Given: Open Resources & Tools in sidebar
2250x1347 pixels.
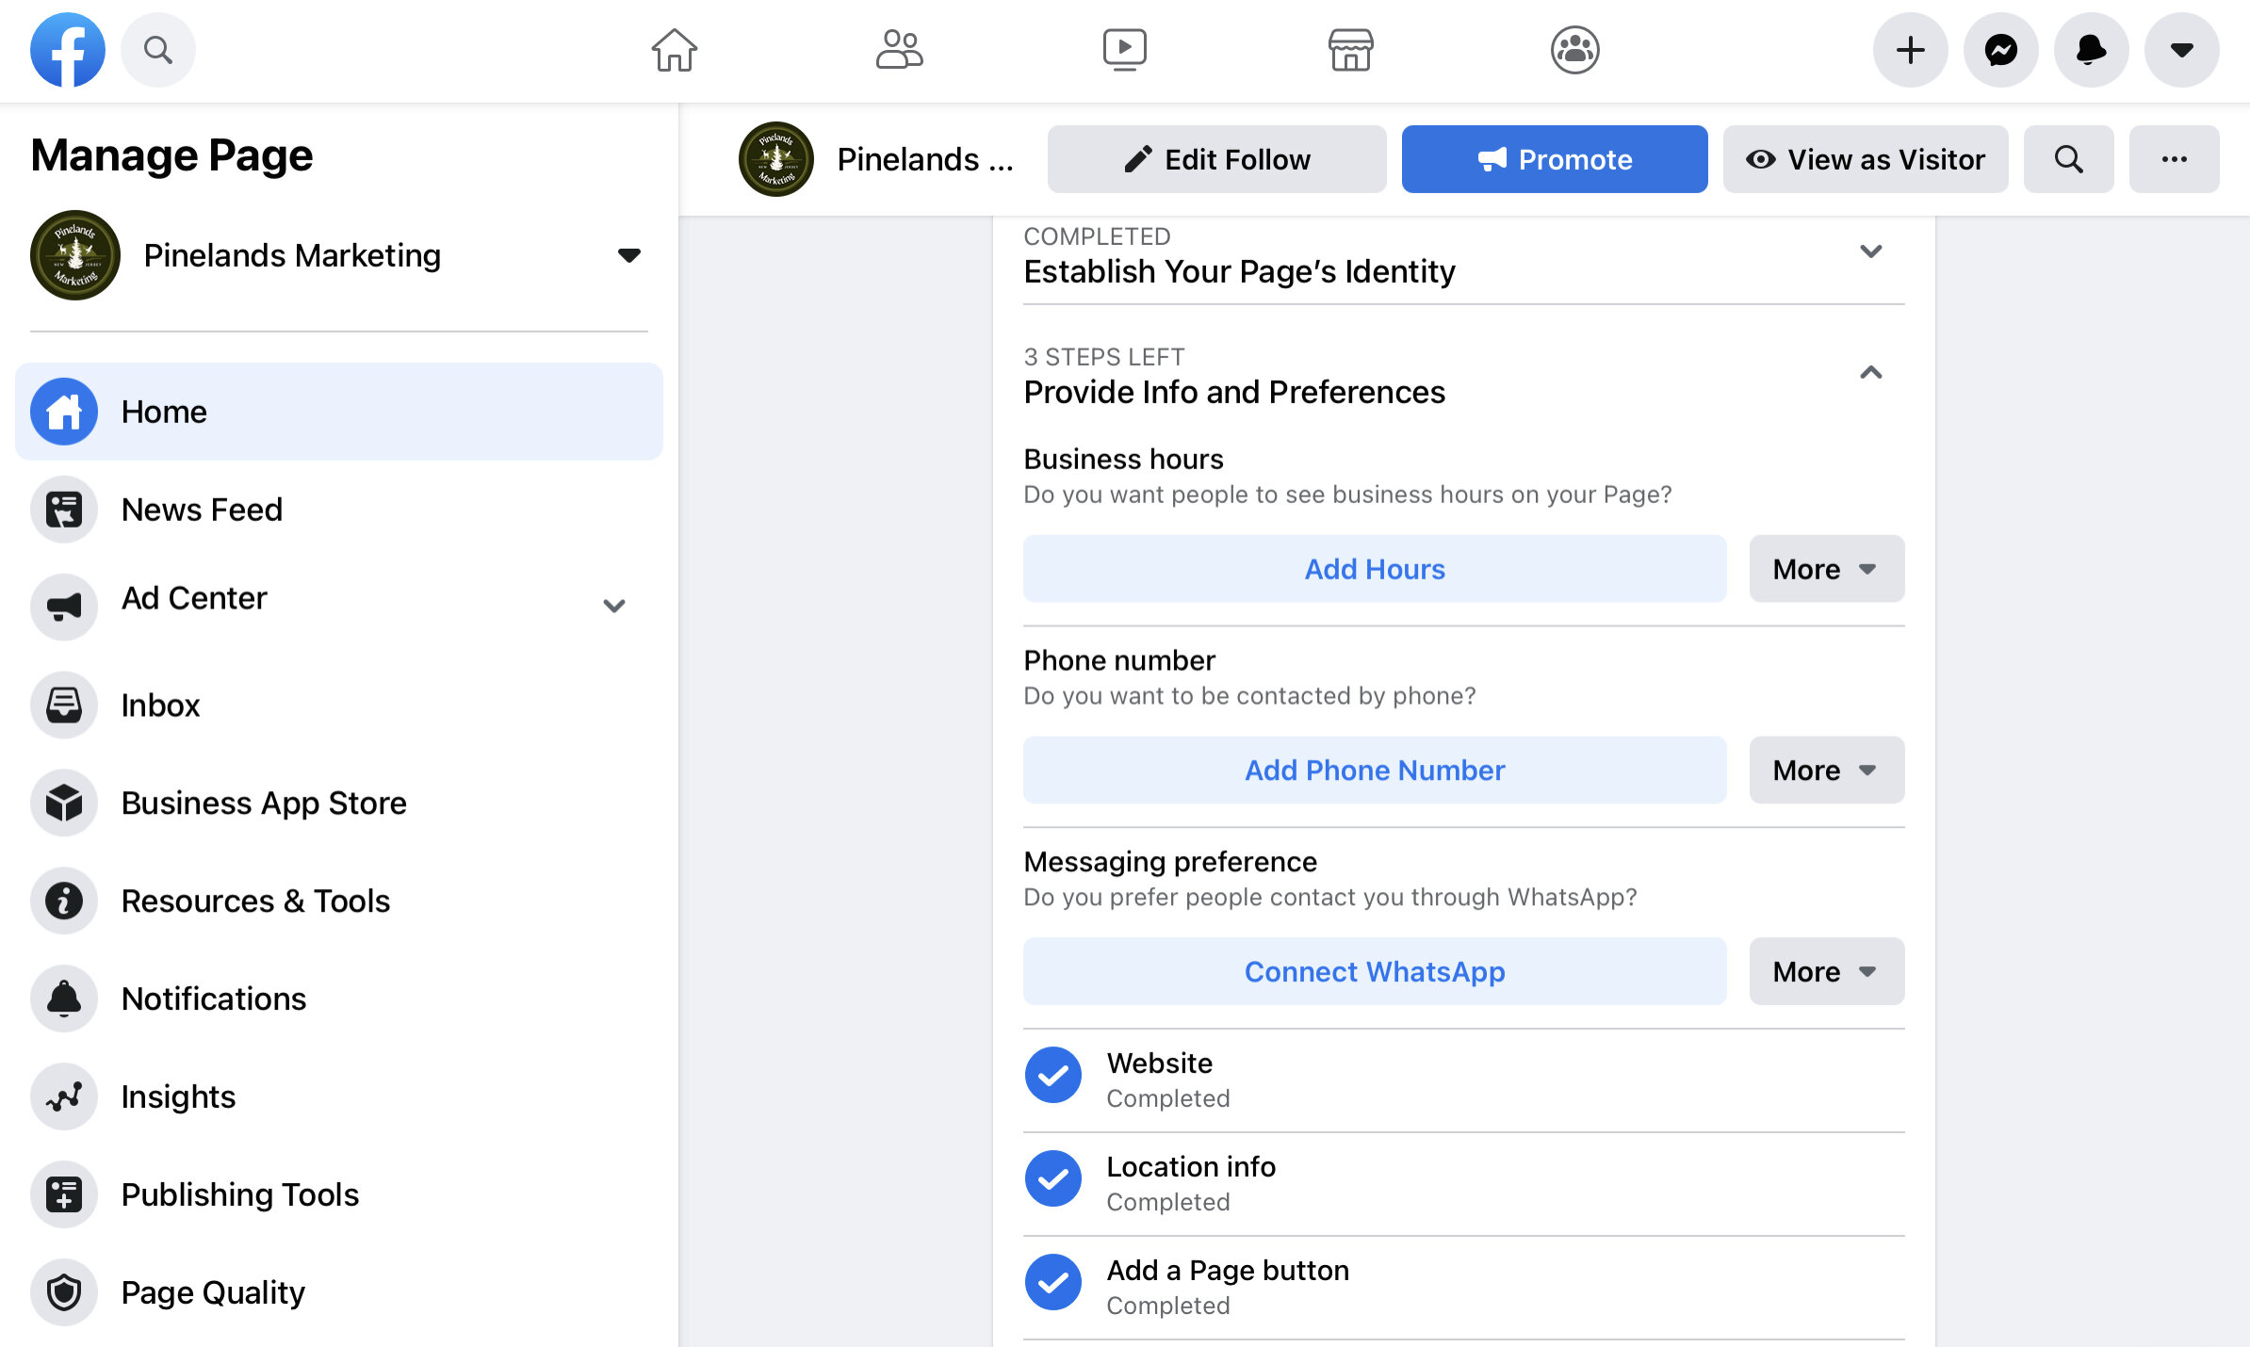Looking at the screenshot, I should (x=339, y=901).
